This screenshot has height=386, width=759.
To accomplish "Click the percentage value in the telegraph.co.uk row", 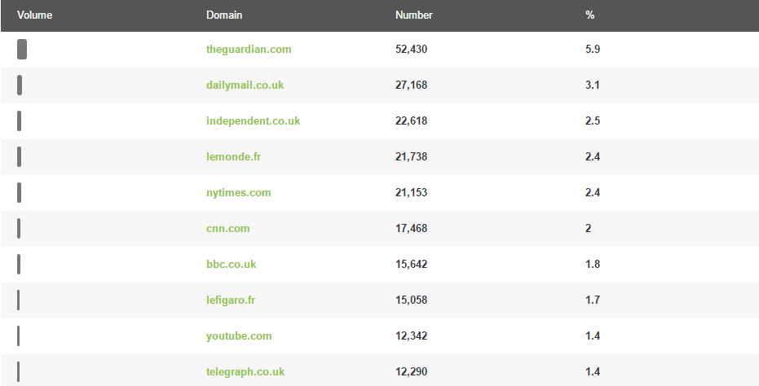I will click(x=593, y=371).
